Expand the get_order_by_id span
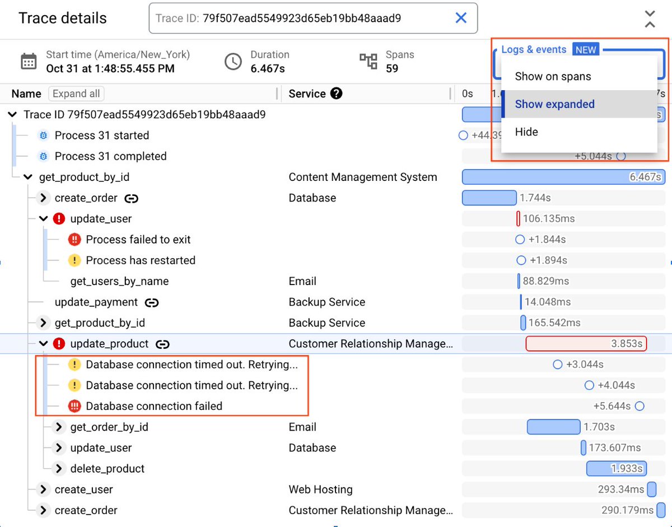The height and width of the screenshot is (527, 672). [x=59, y=427]
